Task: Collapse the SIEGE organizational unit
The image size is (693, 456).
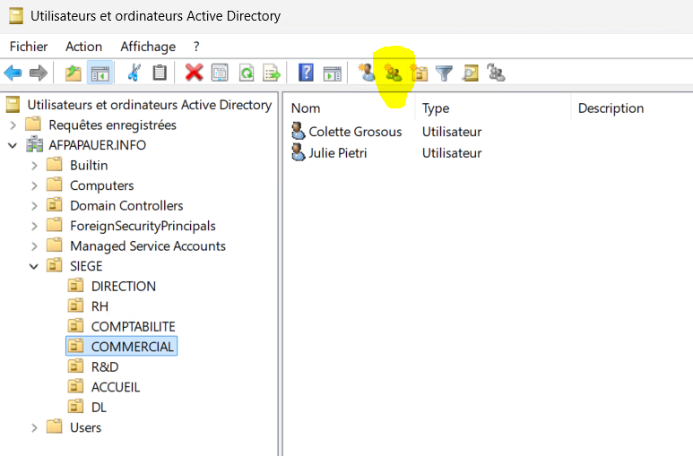Action: point(35,266)
